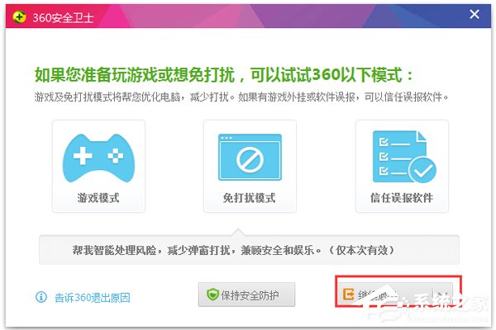
Task: Open the 告诉360退出原因 link
Action: (x=92, y=298)
